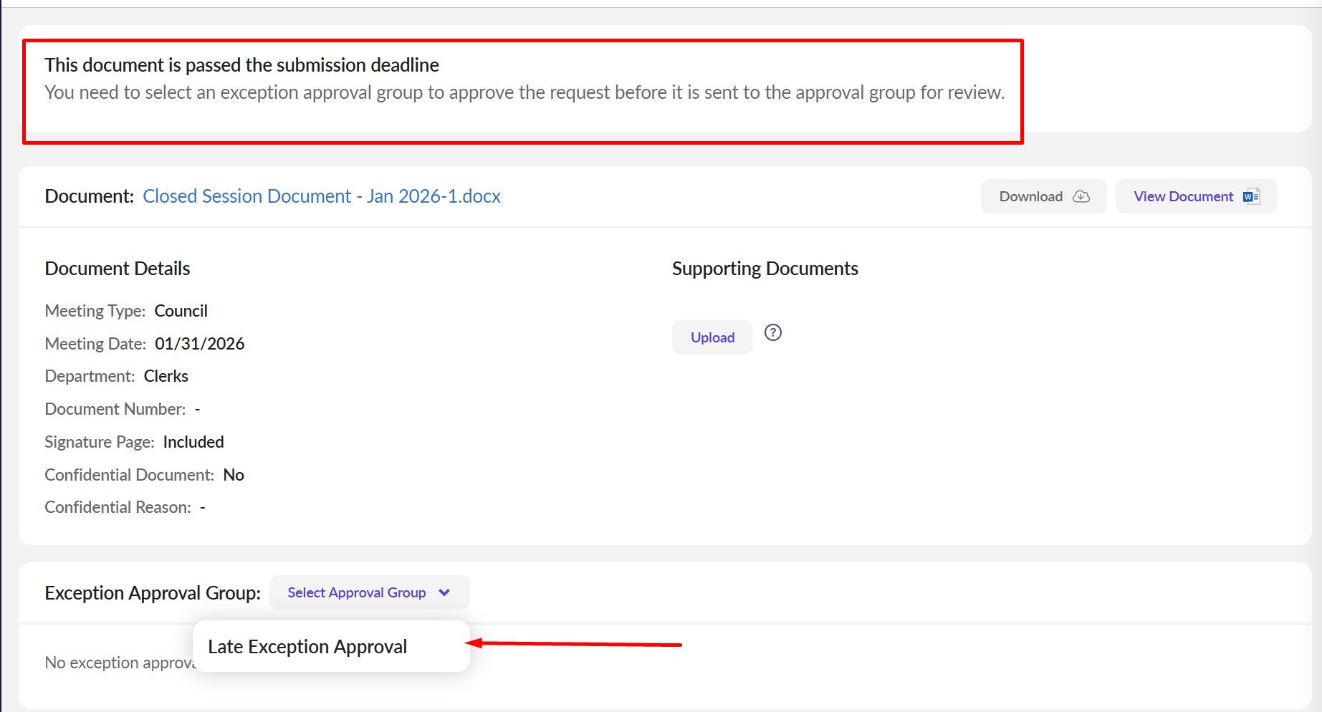
Task: Click the Supporting Documents heading
Action: coord(765,269)
